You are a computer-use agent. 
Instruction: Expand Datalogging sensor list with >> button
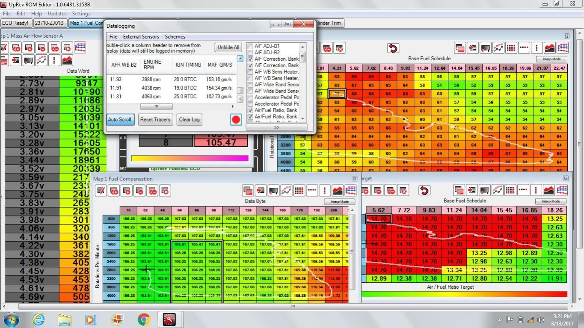click(276, 127)
